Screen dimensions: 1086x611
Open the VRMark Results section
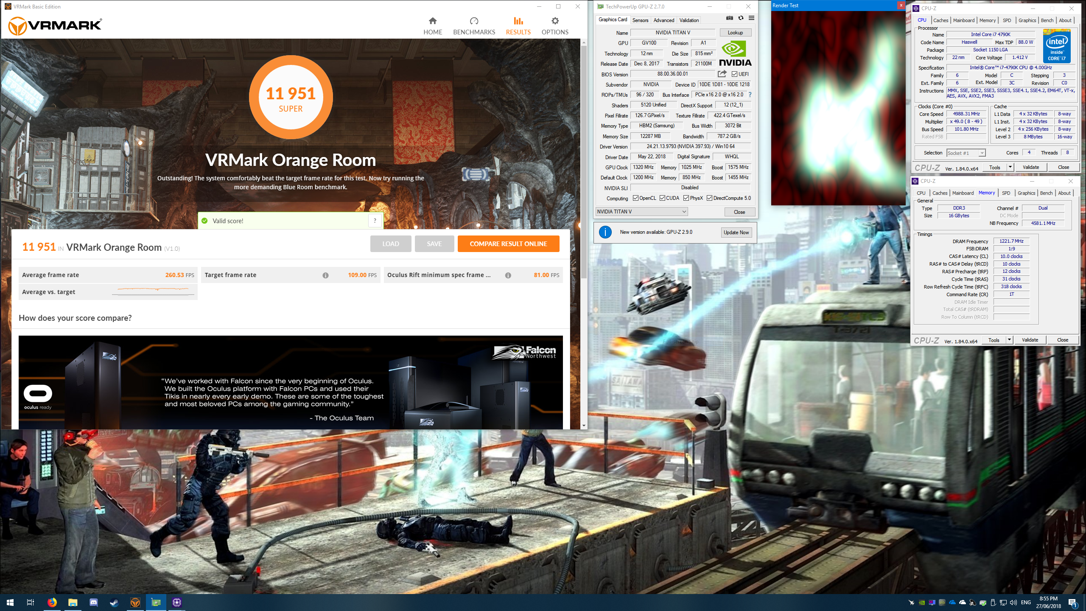pos(518,26)
